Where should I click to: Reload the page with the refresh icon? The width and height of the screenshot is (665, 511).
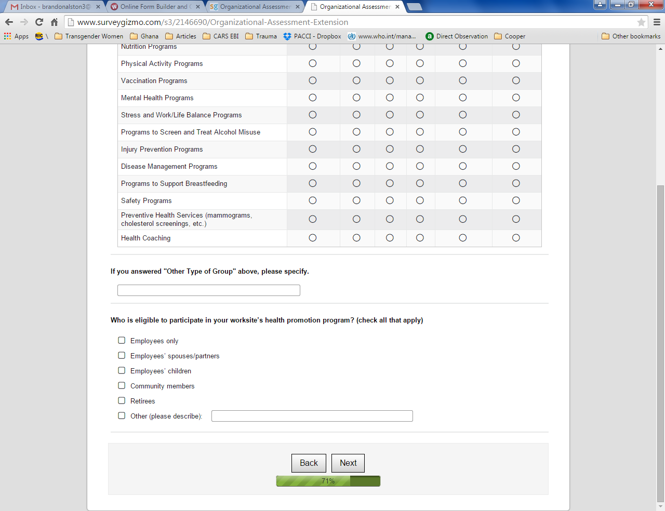39,22
